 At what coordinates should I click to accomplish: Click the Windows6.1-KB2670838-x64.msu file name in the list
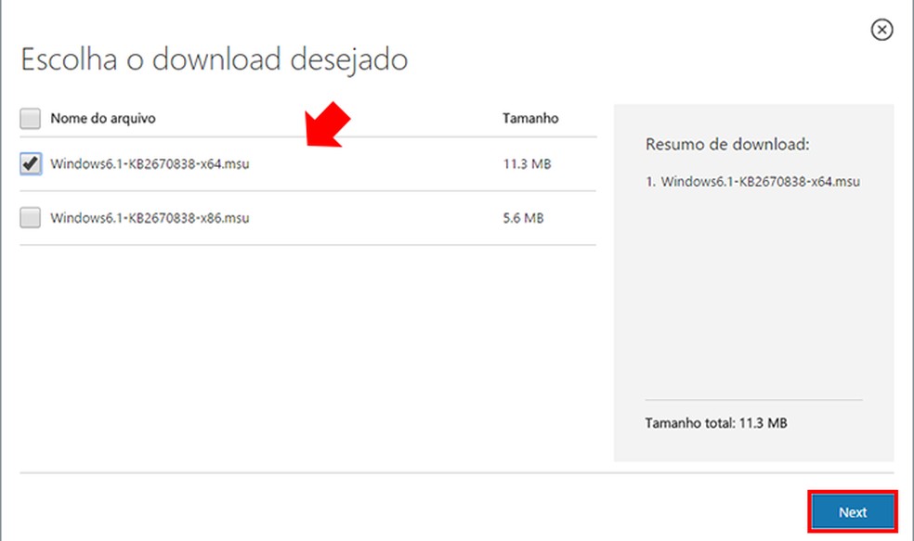[x=150, y=164]
